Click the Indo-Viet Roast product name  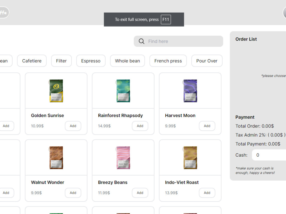182,182
